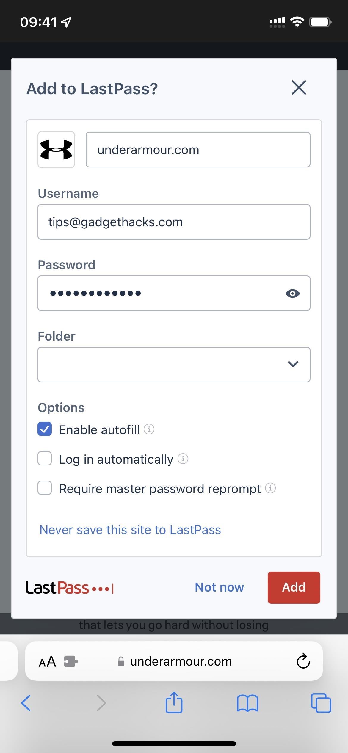Expand the Folder dropdown chevron
This screenshot has height=753, width=348.
(x=293, y=364)
